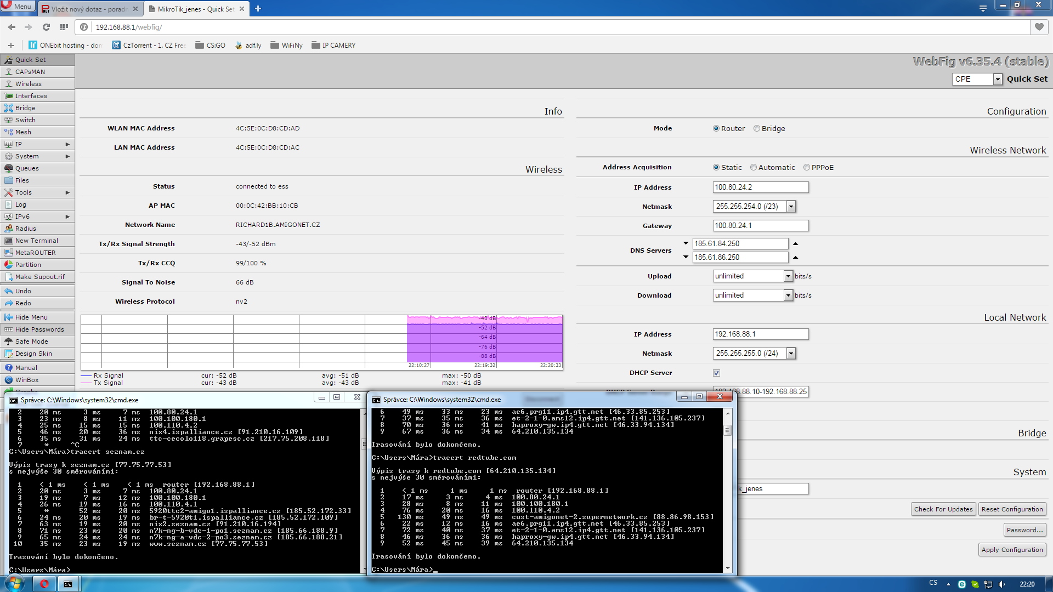The width and height of the screenshot is (1053, 592).
Task: Open Interfaces from the left sidebar
Action: point(31,96)
